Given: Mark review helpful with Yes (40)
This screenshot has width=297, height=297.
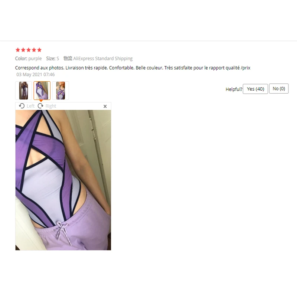Looking at the screenshot, I should (255, 89).
